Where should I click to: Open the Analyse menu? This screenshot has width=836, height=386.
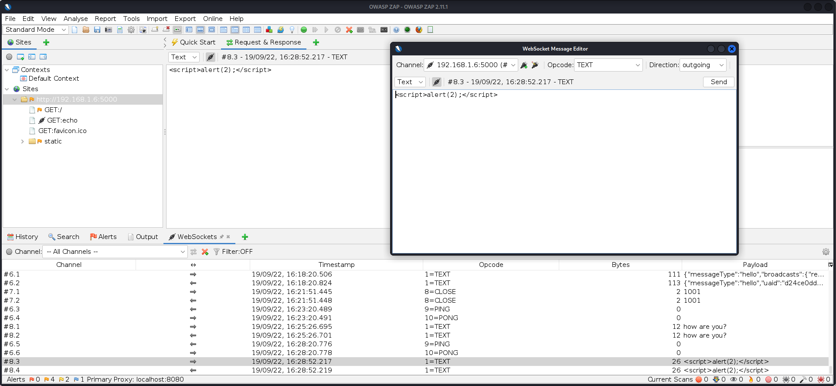75,19
